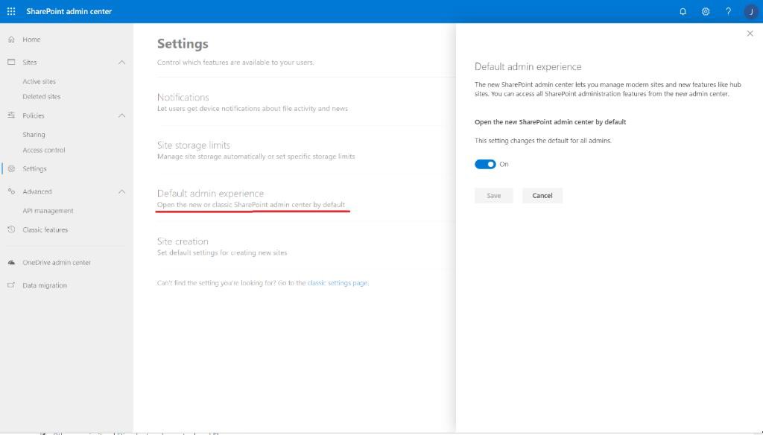Turn off the new admin center toggle
The width and height of the screenshot is (763, 435).
[485, 165]
